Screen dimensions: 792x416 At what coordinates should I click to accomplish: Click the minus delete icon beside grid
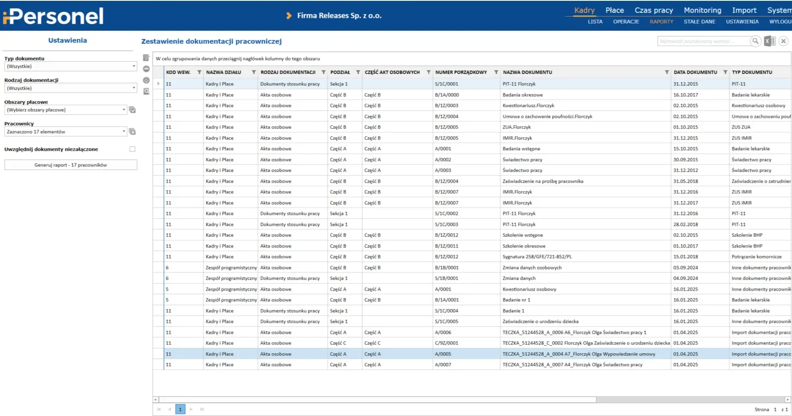click(146, 69)
